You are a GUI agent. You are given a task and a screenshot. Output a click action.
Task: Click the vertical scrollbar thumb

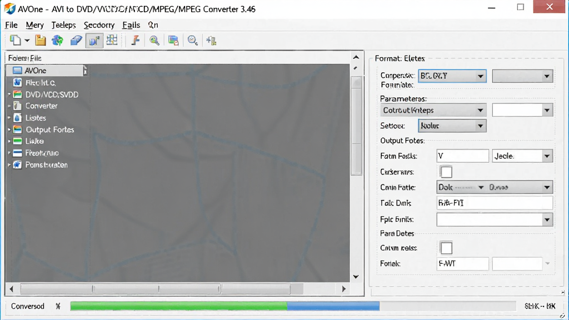356,126
